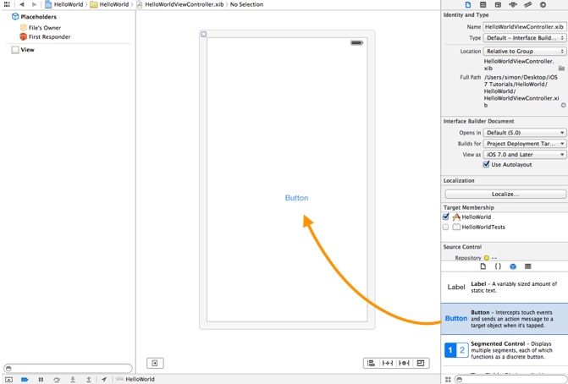Click the Align constraints icon

[371, 363]
